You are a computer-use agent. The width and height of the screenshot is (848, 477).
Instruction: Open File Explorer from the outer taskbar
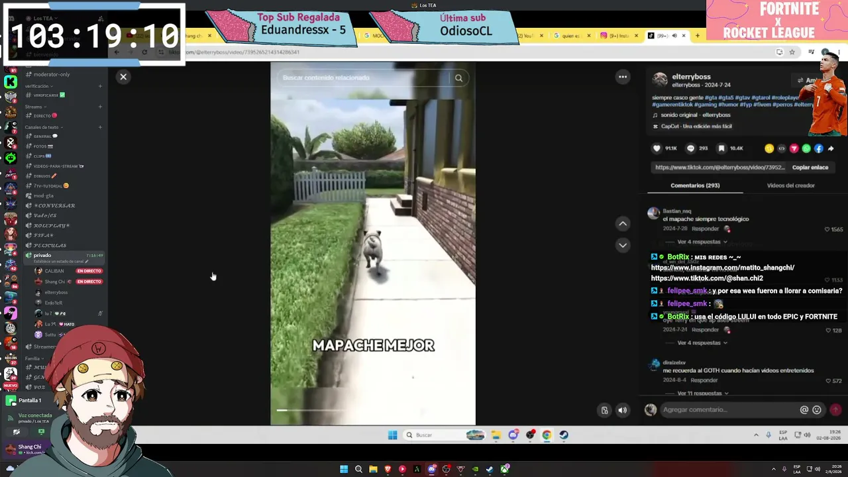point(373,470)
